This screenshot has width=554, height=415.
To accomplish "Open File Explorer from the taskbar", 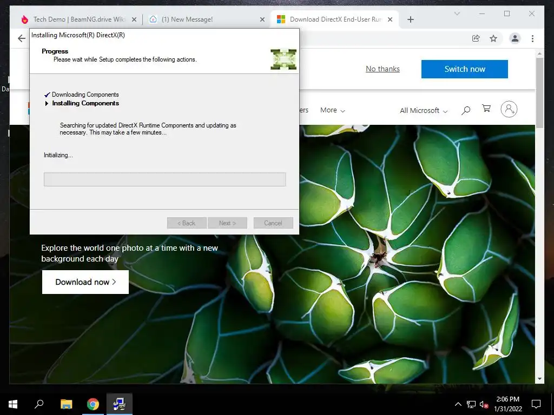I will click(x=66, y=404).
